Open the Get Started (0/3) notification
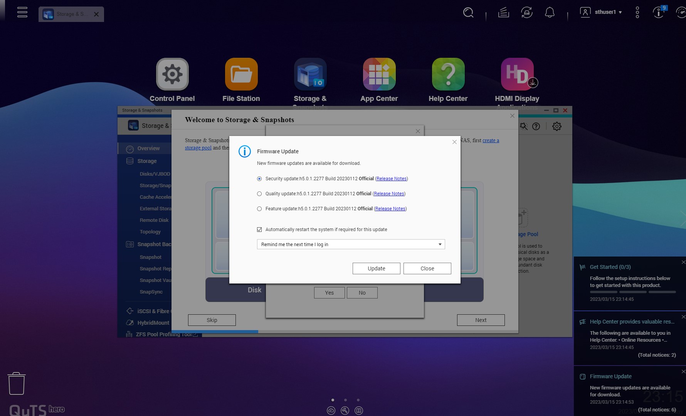The height and width of the screenshot is (416, 686). (x=610, y=267)
